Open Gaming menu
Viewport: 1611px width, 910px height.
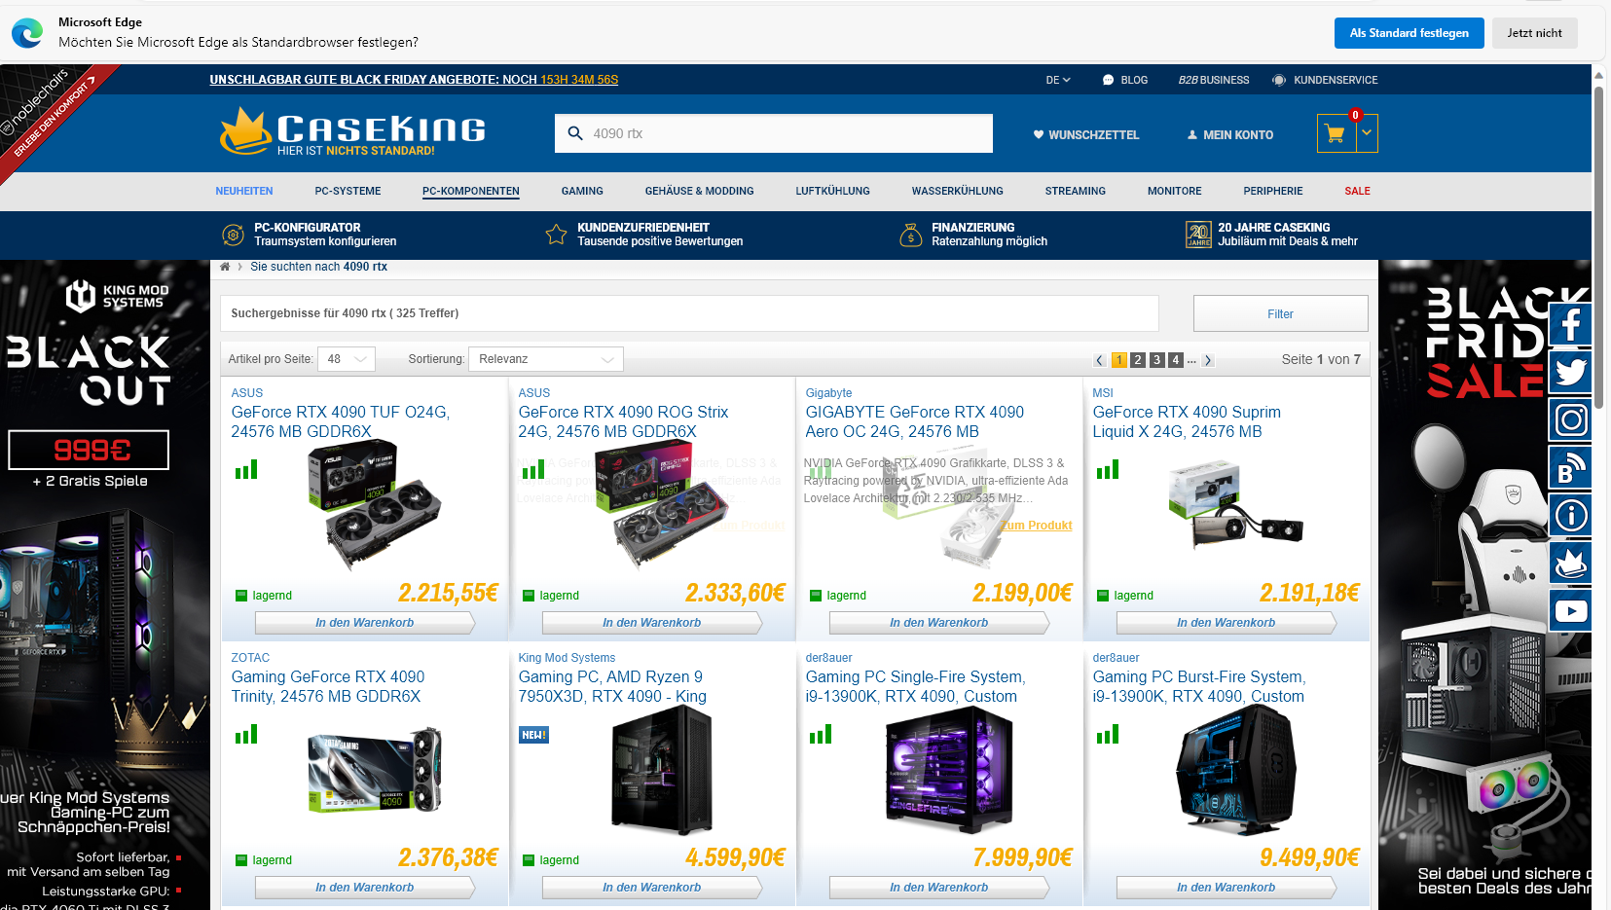tap(582, 191)
